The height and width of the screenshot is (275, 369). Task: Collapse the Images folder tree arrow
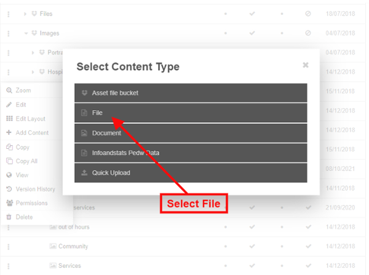(26, 33)
